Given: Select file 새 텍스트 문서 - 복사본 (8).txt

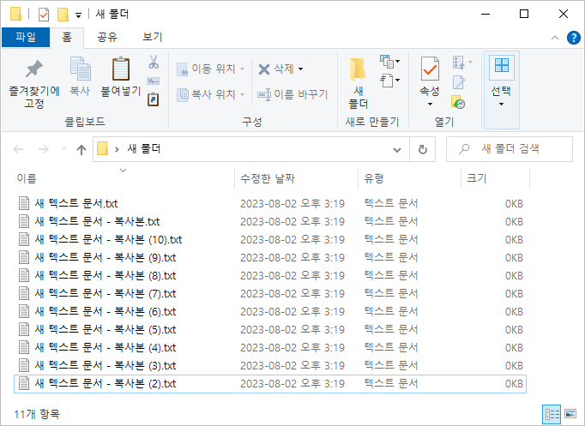Looking at the screenshot, I should [x=270, y=276].
